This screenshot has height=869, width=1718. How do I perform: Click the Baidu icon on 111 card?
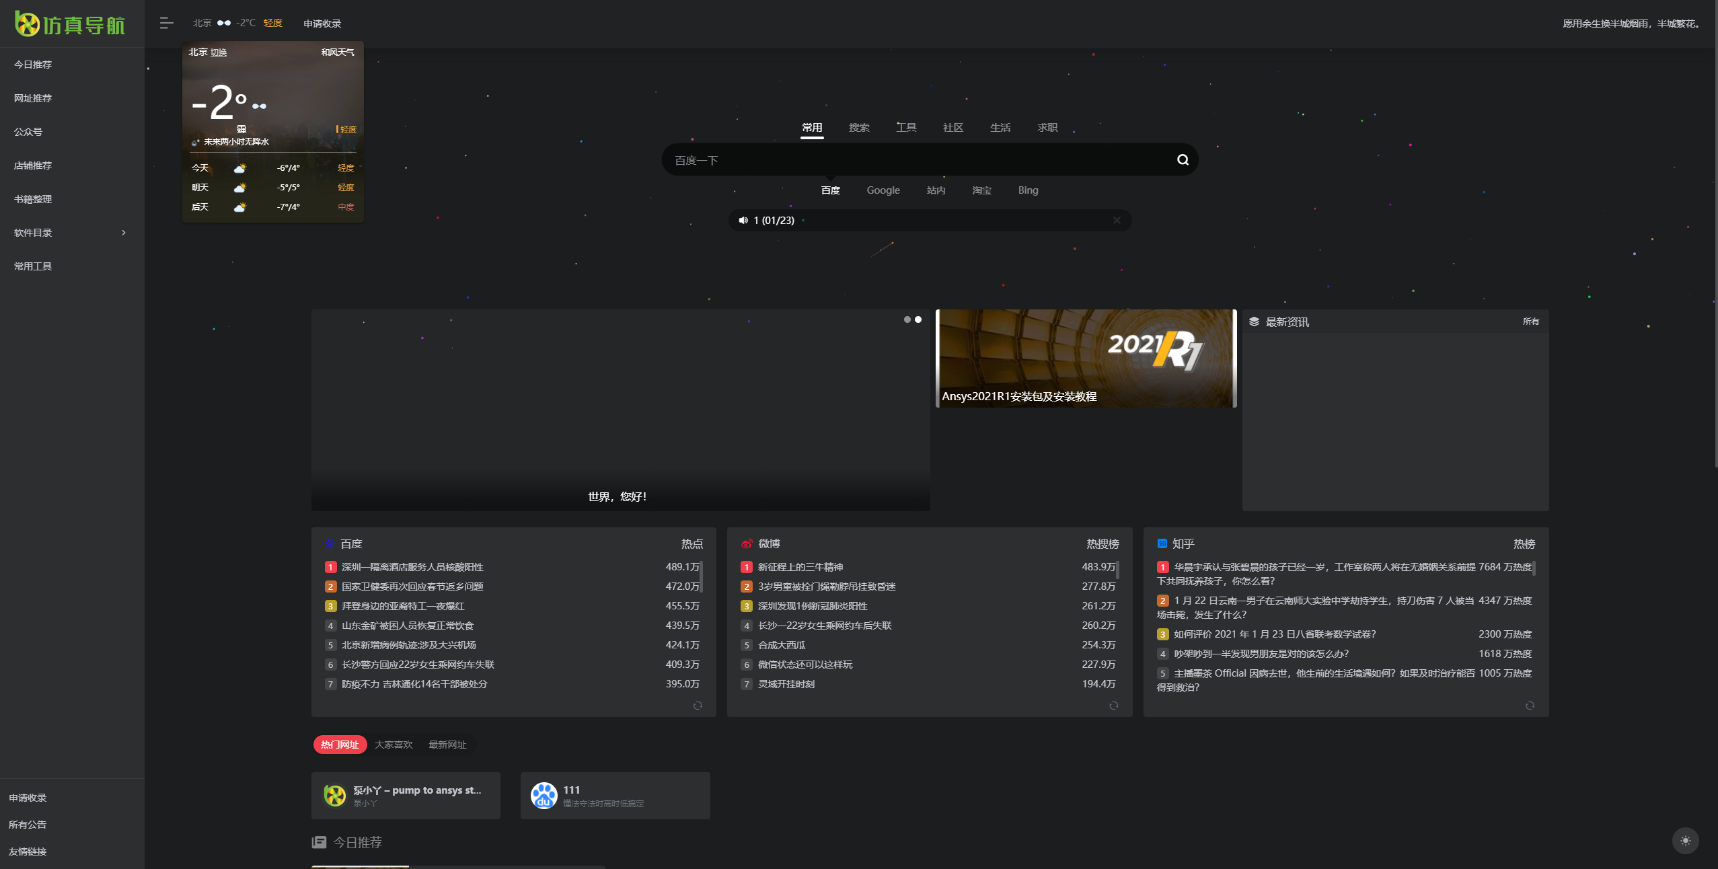tap(544, 796)
